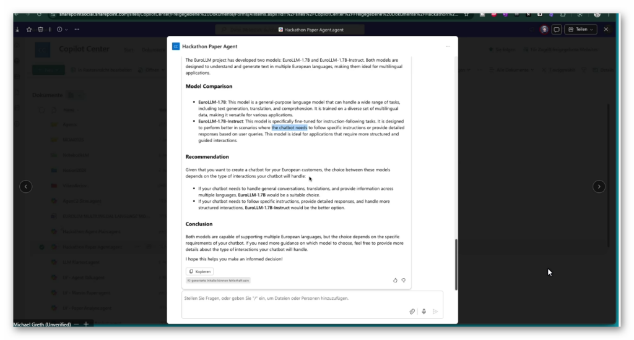The width and height of the screenshot is (634, 340).
Task: Click the trash delete icon in the viewer toolbar
Action: pos(40,30)
